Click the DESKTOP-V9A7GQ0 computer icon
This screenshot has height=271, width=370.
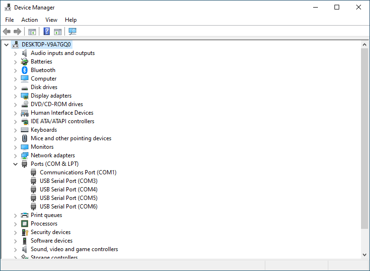[15, 45]
